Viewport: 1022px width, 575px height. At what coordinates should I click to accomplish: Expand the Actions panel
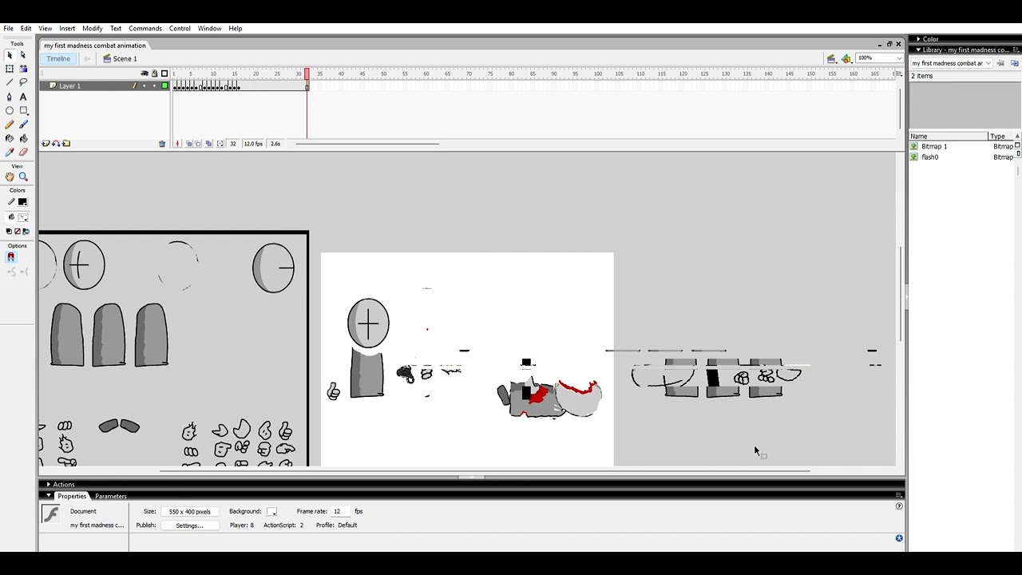pyautogui.click(x=48, y=485)
